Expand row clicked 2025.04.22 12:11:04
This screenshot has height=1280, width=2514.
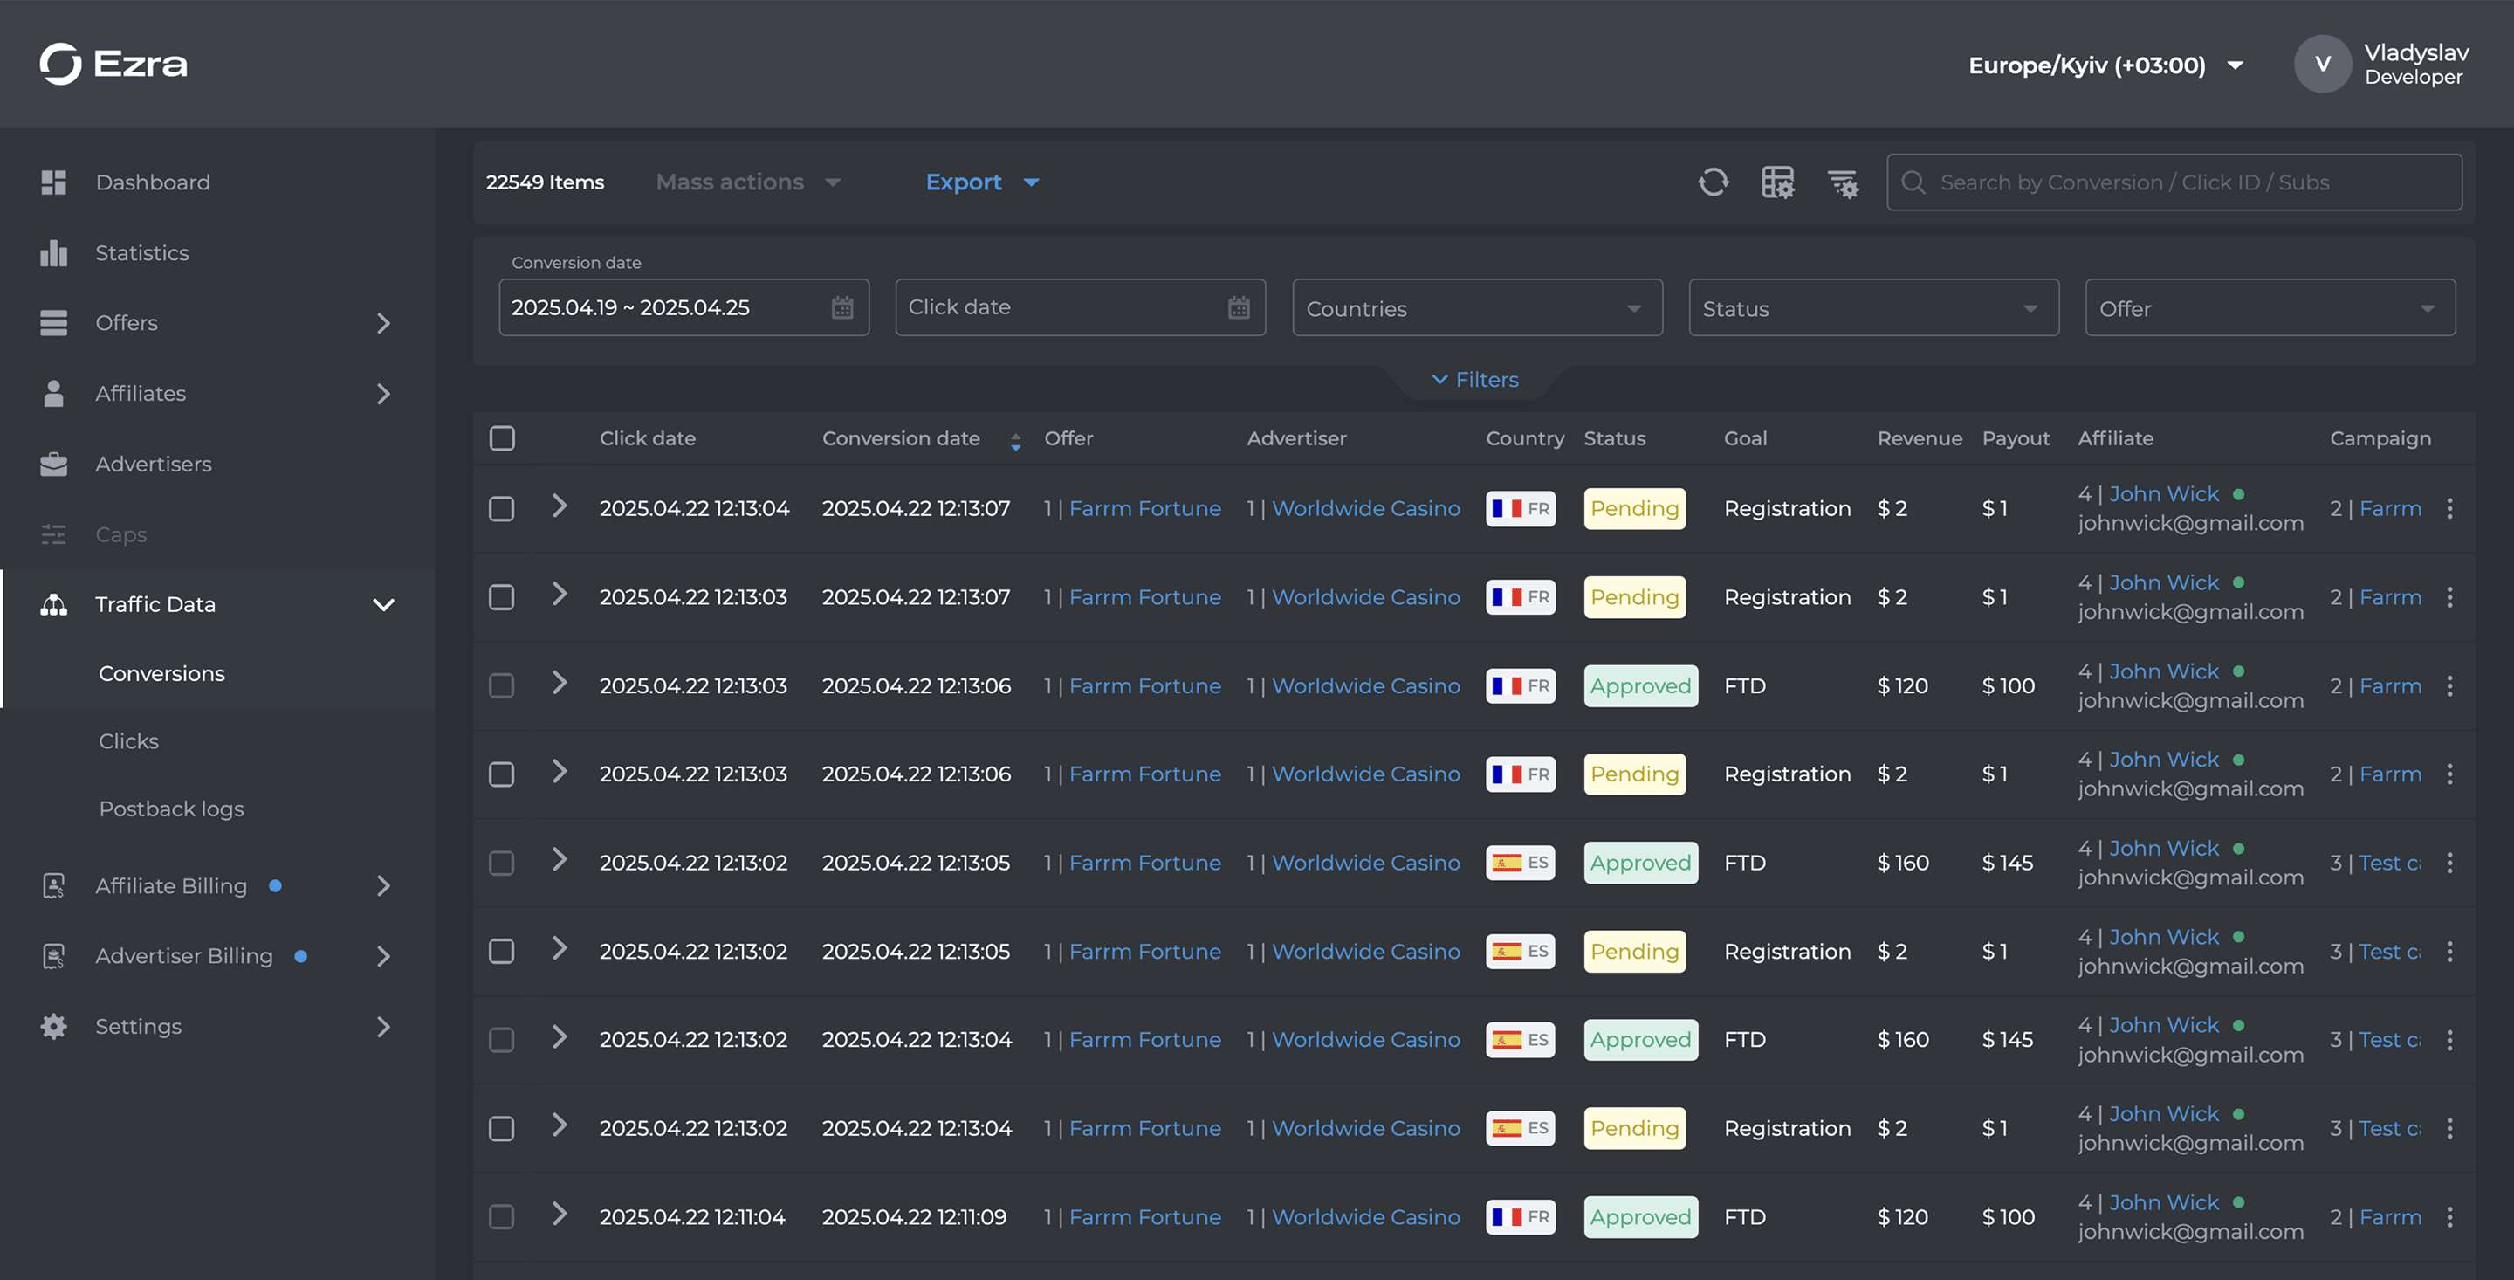(x=560, y=1215)
